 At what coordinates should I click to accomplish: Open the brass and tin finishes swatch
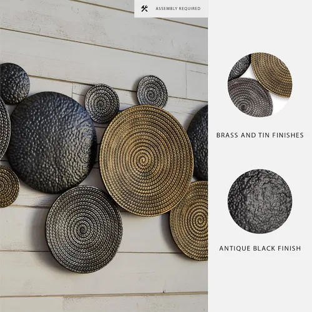(260, 85)
